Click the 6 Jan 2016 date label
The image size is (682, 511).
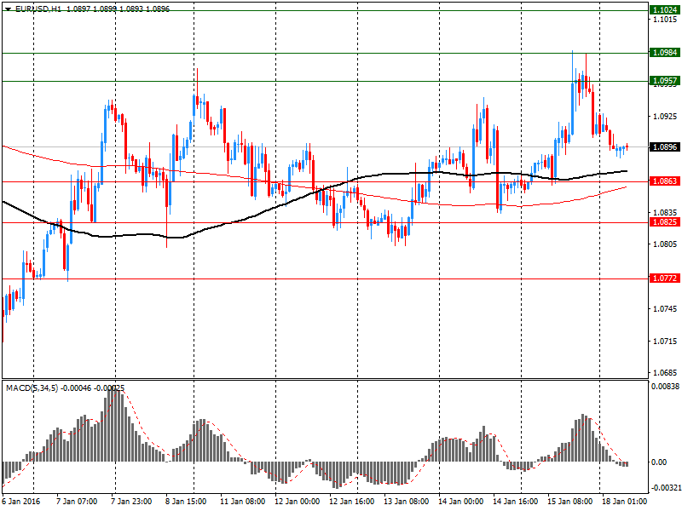20,502
